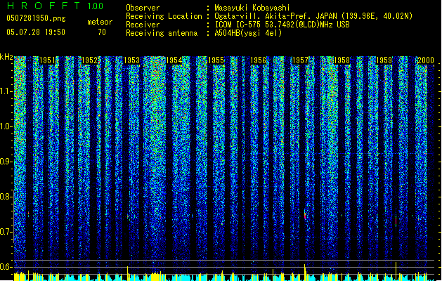This screenshot has width=442, height=281.
Task: Click the Receiver label
Action: point(143,25)
